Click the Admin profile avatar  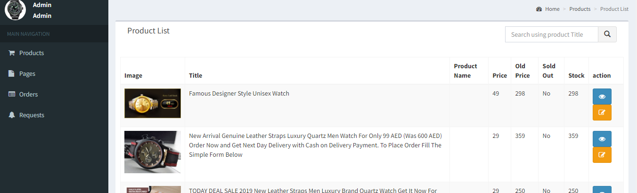point(15,10)
